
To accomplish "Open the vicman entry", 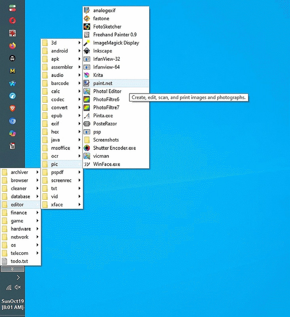I will pos(116,156).
